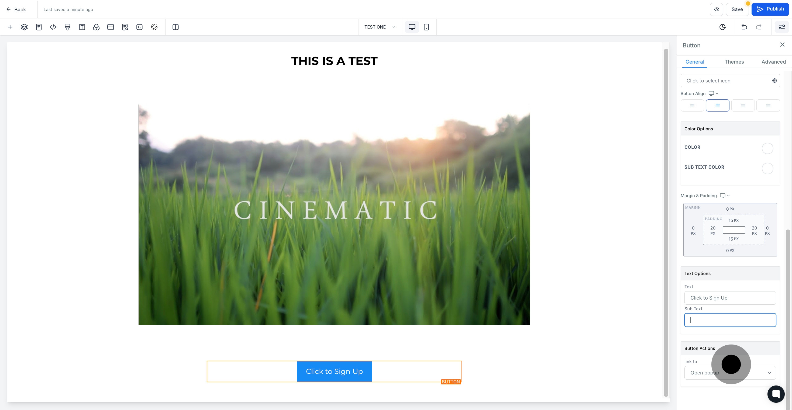Open the page document icon in toolbar
792x410 pixels.
pos(39,27)
